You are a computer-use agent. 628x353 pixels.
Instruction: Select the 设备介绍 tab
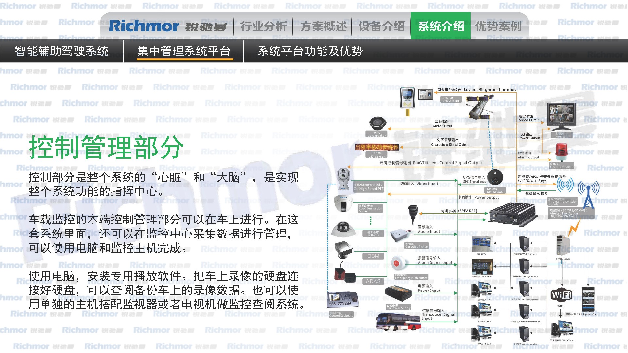tap(381, 26)
